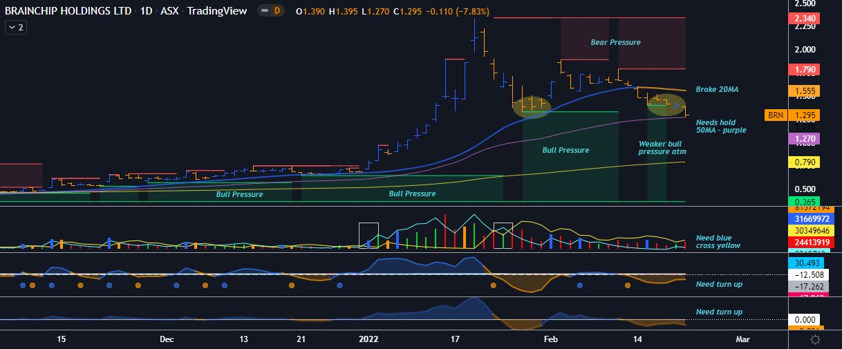Image resolution: width=842 pixels, height=349 pixels.
Task: Select the red 2.340 price label
Action: click(804, 18)
